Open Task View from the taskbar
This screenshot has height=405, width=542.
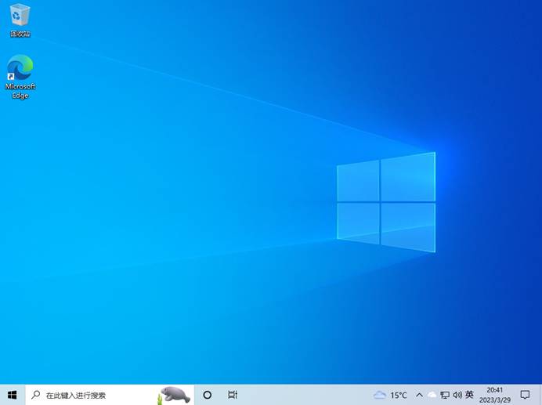point(233,395)
